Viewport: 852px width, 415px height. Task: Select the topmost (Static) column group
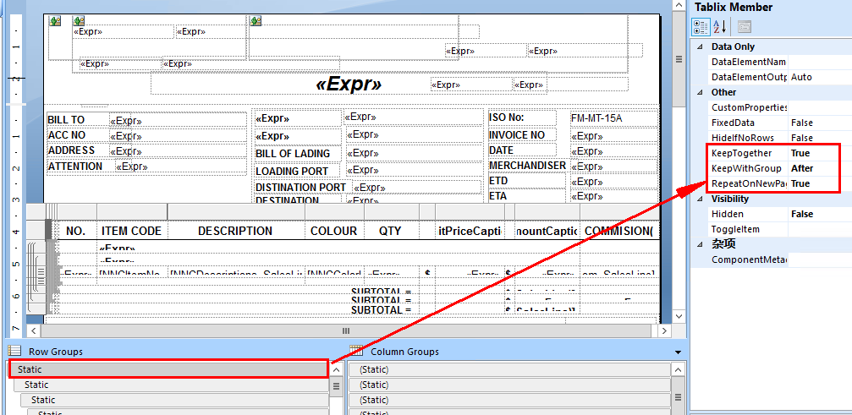point(509,369)
